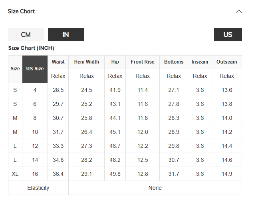Select the IN unit toggle
Image resolution: width=264 pixels, height=199 pixels.
click(x=66, y=34)
